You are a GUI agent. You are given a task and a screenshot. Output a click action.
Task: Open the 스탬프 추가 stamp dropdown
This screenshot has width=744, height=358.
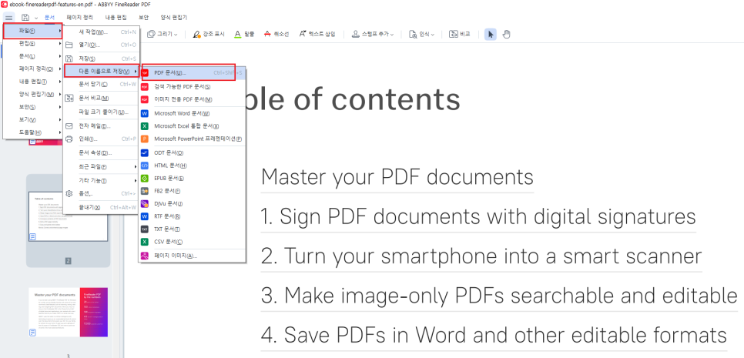tap(373, 34)
